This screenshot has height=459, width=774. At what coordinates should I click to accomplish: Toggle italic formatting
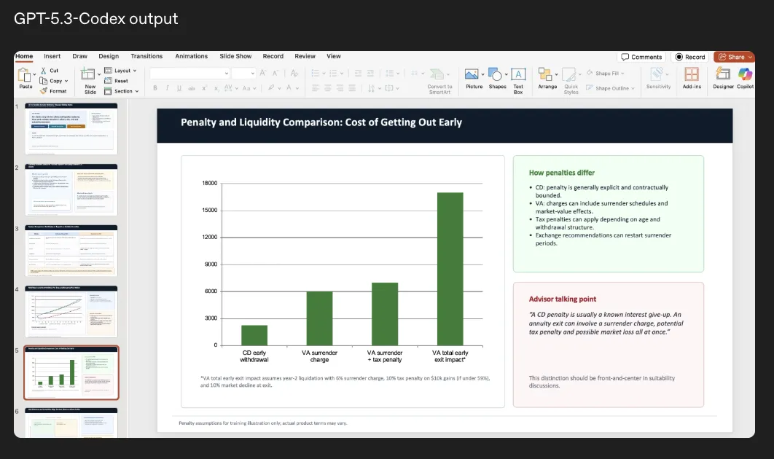[x=167, y=88]
